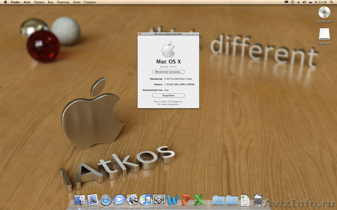
Task: Open the Documents folder stack in Dock
Action: pos(232,200)
